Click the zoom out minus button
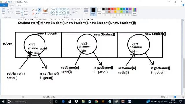Screen dimensions: 185x104 [x=167, y=97]
